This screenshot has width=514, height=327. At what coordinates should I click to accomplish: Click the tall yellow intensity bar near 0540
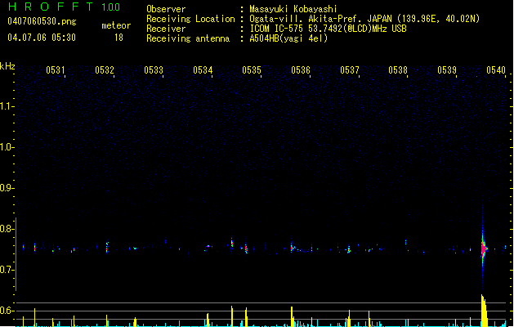point(484,311)
